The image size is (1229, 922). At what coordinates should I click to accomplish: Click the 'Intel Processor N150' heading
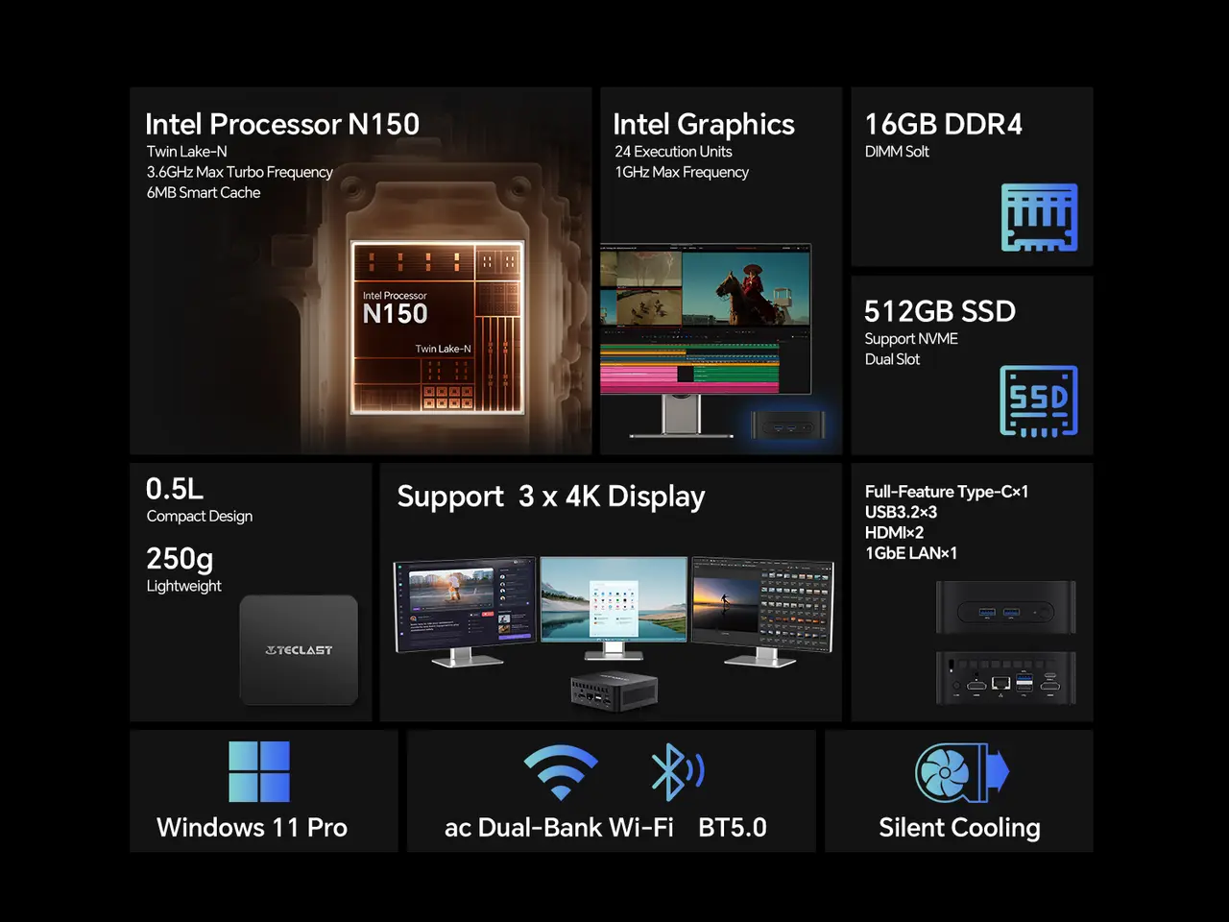282,124
